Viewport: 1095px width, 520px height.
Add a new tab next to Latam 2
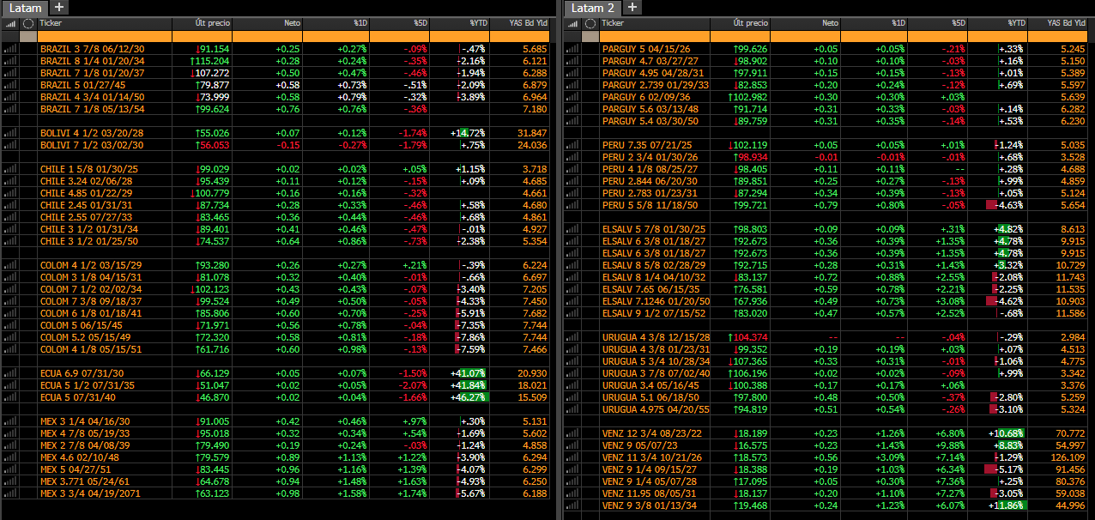(632, 7)
